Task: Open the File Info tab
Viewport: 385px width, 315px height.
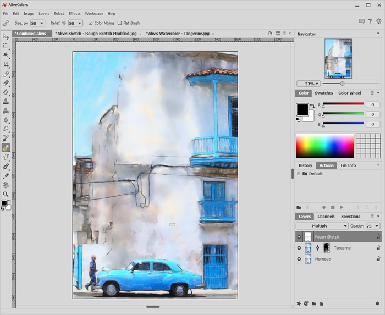Action: (x=348, y=165)
